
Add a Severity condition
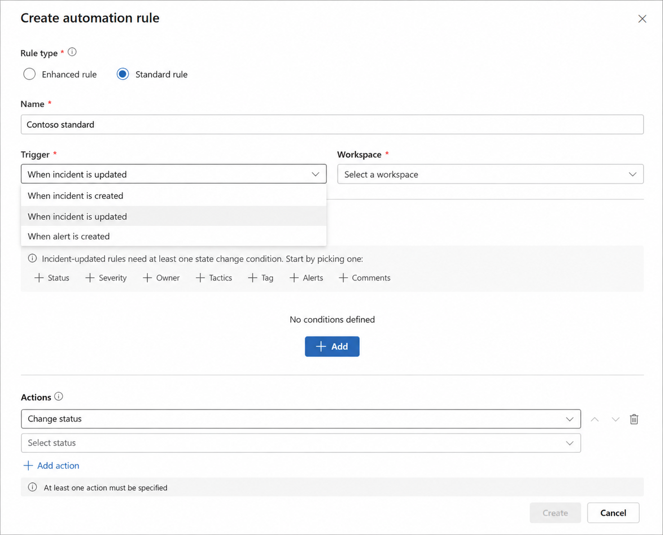(x=106, y=278)
